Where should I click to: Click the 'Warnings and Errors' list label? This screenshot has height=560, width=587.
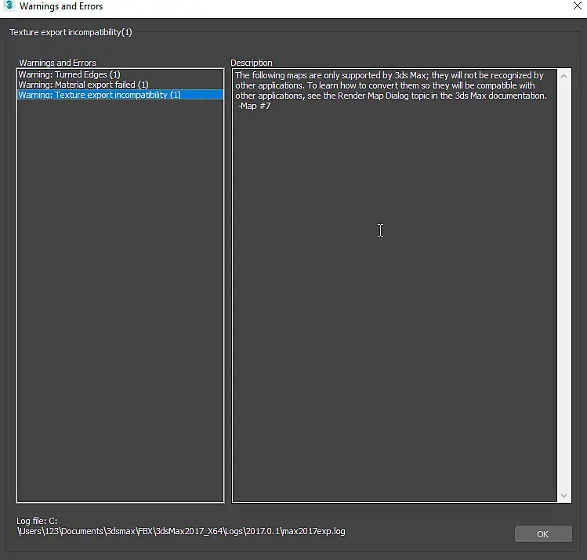tap(57, 63)
